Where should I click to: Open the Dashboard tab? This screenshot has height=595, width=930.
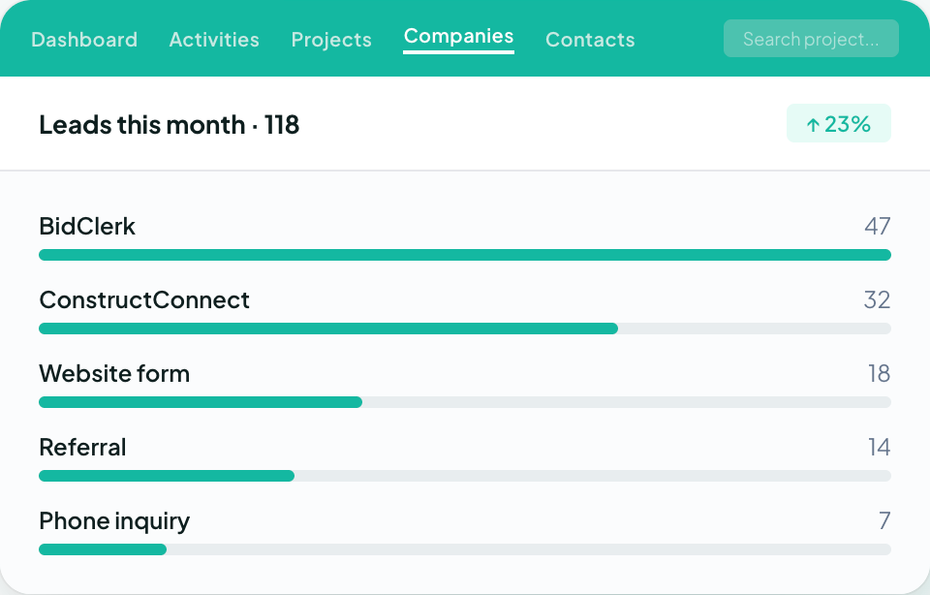pyautogui.click(x=84, y=40)
